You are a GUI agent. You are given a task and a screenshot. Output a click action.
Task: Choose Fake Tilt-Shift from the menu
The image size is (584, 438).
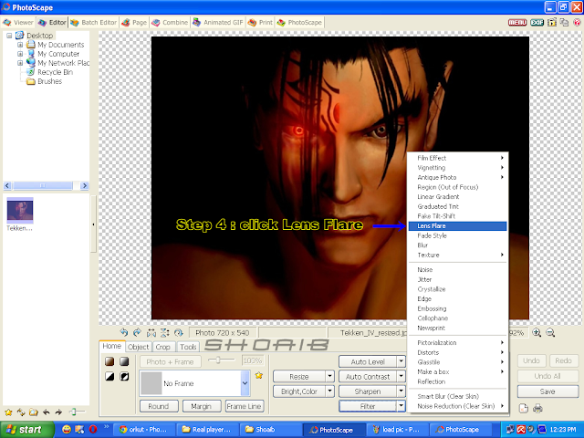pyautogui.click(x=457, y=216)
